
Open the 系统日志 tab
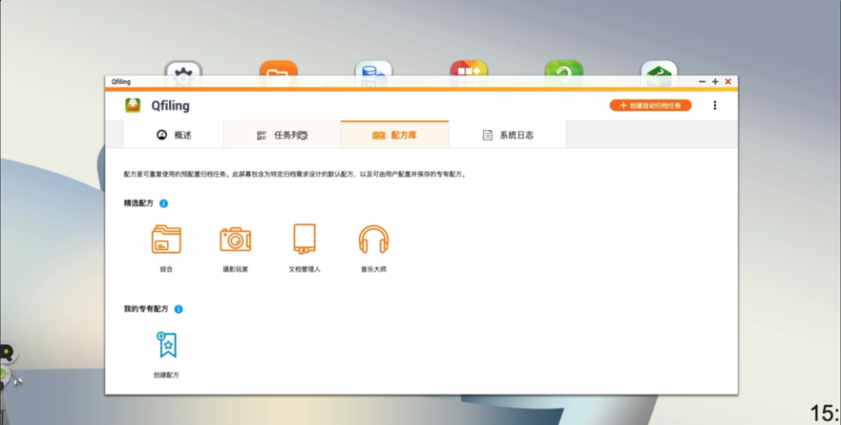click(x=508, y=135)
